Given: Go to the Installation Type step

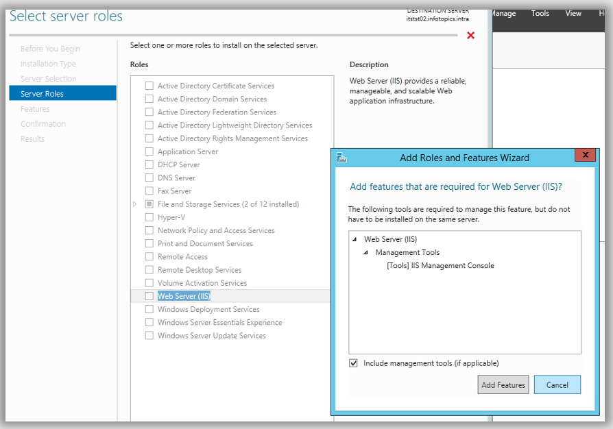Looking at the screenshot, I should 48,64.
